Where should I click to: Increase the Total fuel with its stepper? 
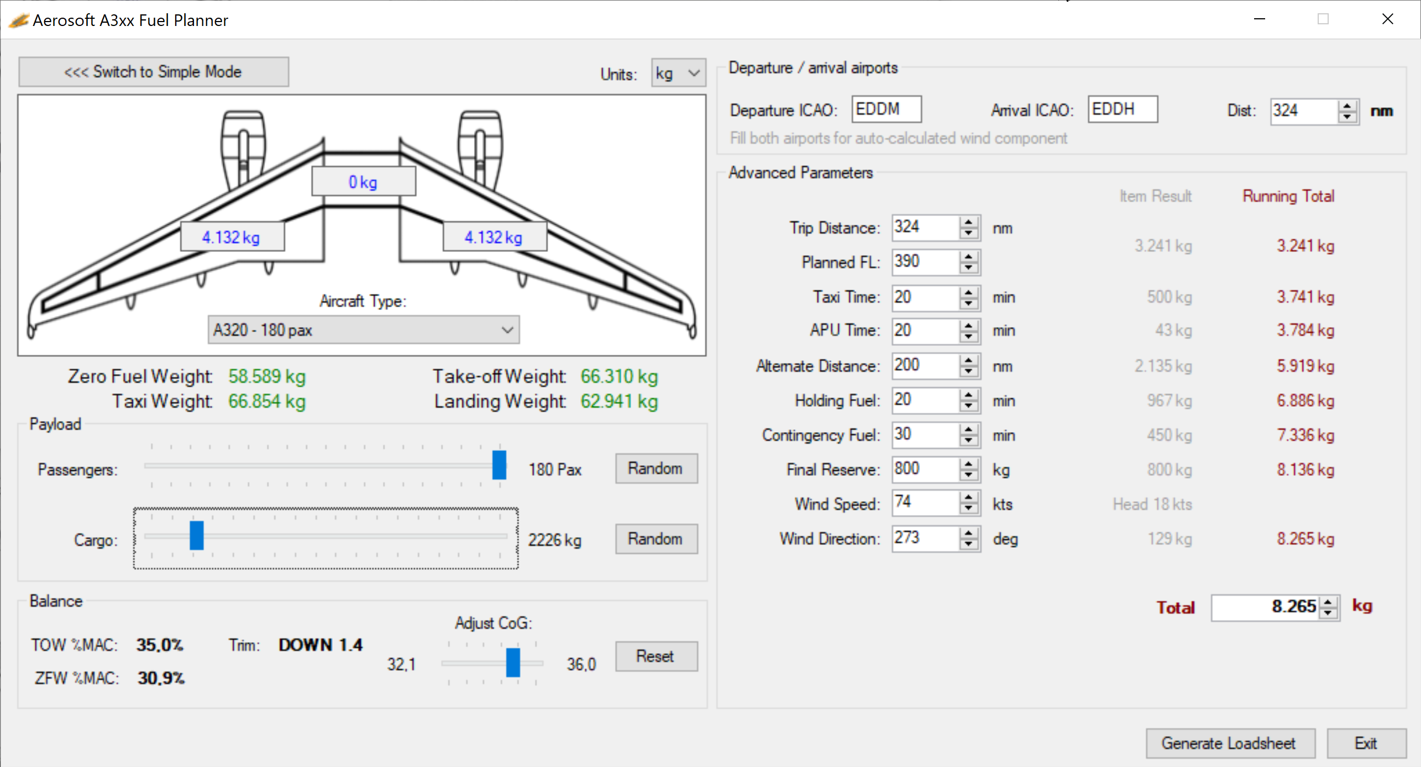pos(1329,602)
